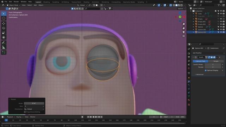Toggle camera view icon in viewport
Screen dimensions: 226x127
click(x=184, y=32)
